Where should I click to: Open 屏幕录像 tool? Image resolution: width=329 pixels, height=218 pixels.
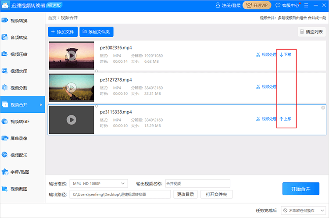18,138
